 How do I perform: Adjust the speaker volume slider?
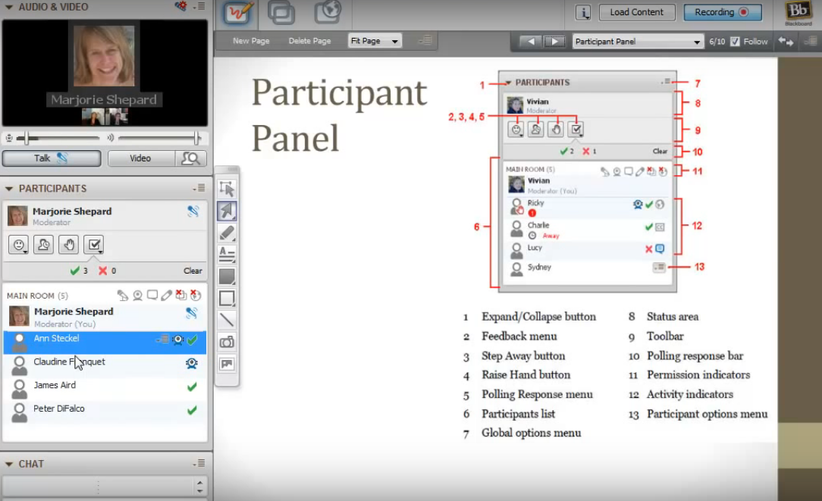click(x=196, y=138)
